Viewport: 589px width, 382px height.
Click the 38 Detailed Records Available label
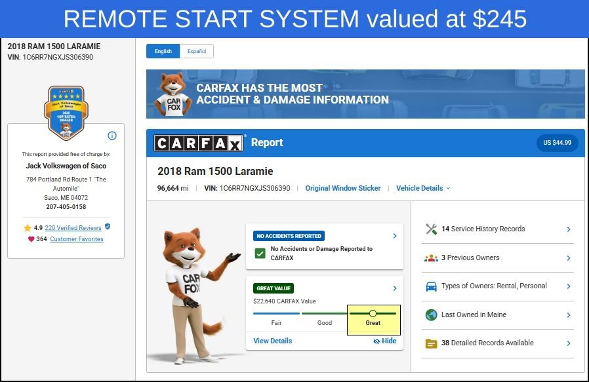[487, 343]
